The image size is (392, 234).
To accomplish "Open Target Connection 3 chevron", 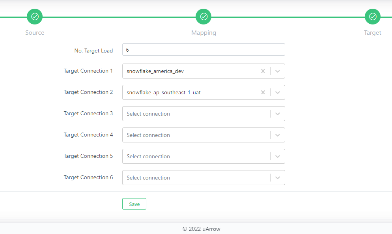I will 278,114.
